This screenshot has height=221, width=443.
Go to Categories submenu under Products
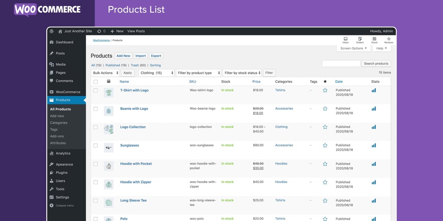tap(58, 123)
